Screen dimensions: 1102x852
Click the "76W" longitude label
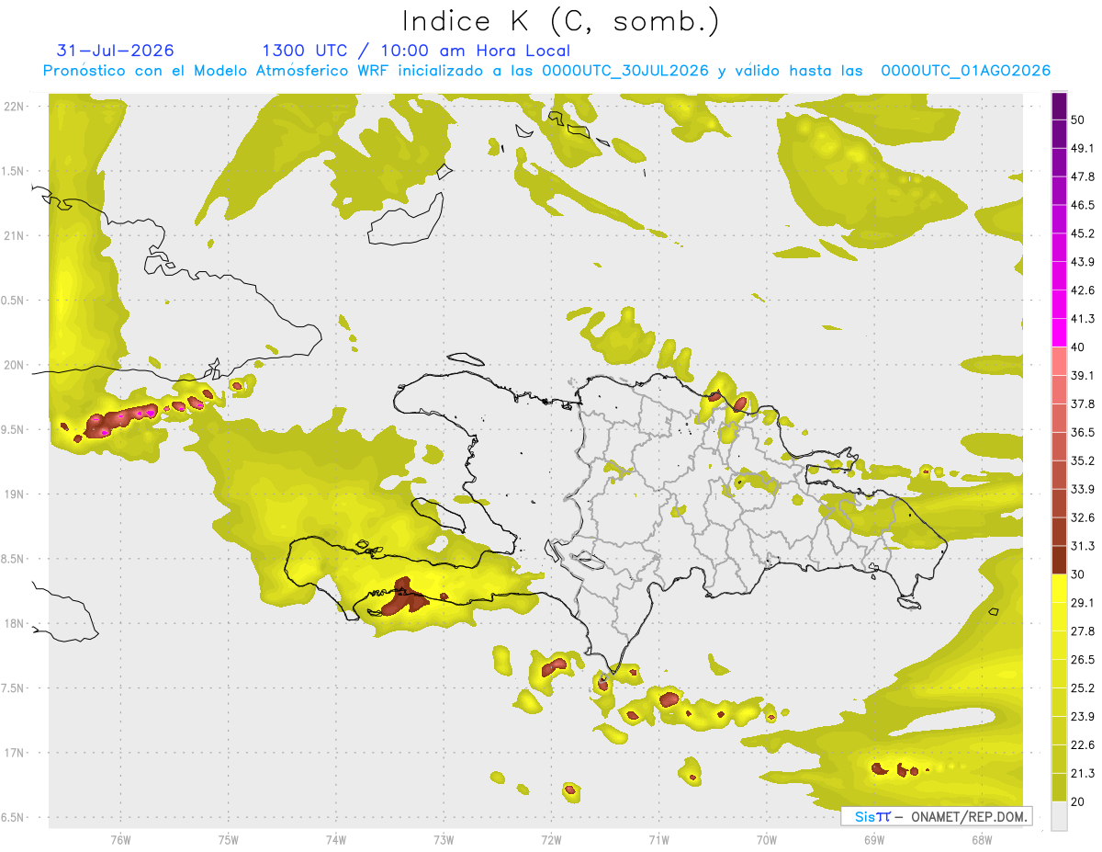(x=120, y=838)
